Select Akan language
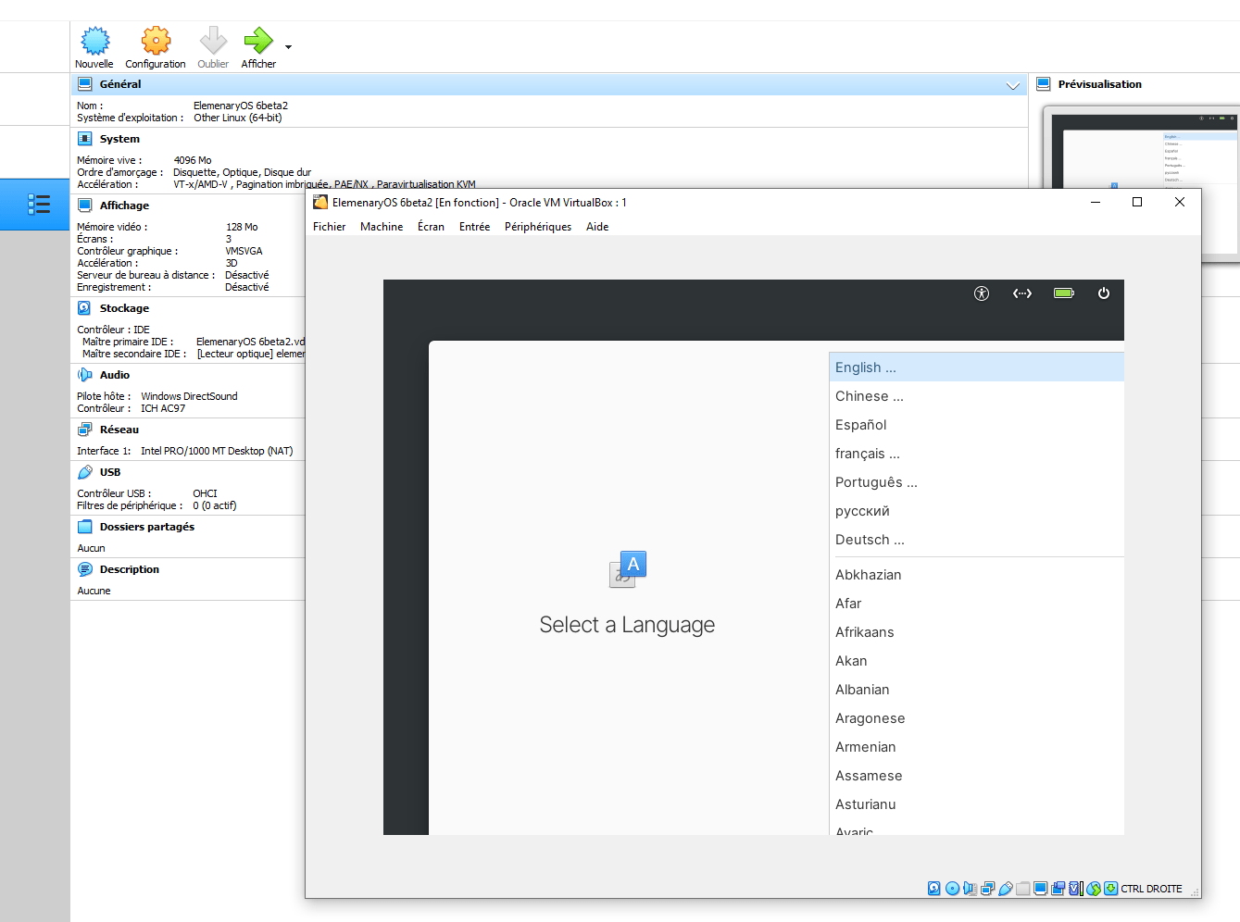 pos(976,661)
